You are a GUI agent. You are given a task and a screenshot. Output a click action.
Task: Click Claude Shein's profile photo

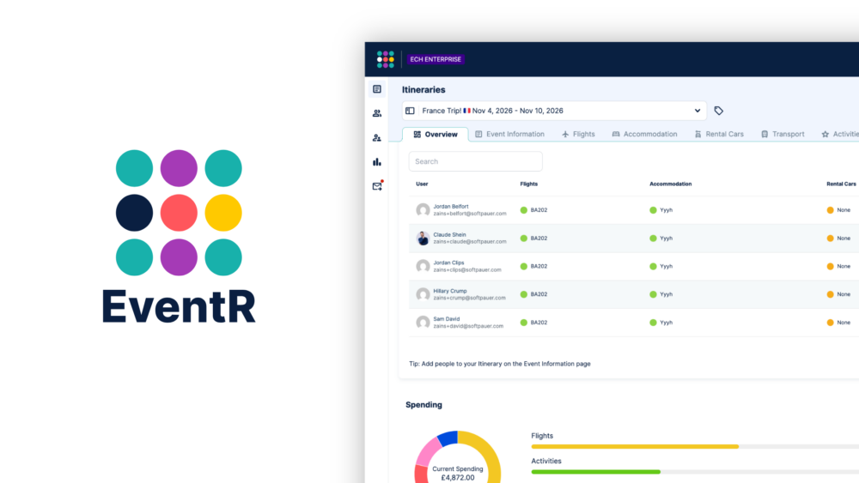pyautogui.click(x=423, y=238)
